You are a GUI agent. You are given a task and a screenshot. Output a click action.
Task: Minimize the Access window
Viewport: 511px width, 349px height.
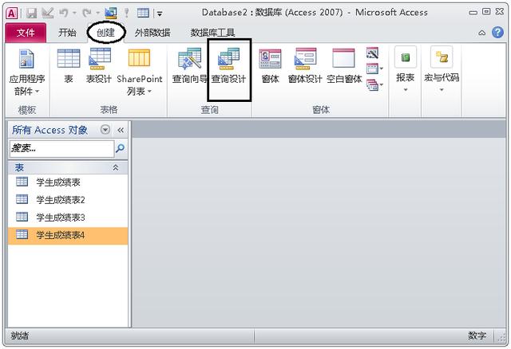click(473, 13)
